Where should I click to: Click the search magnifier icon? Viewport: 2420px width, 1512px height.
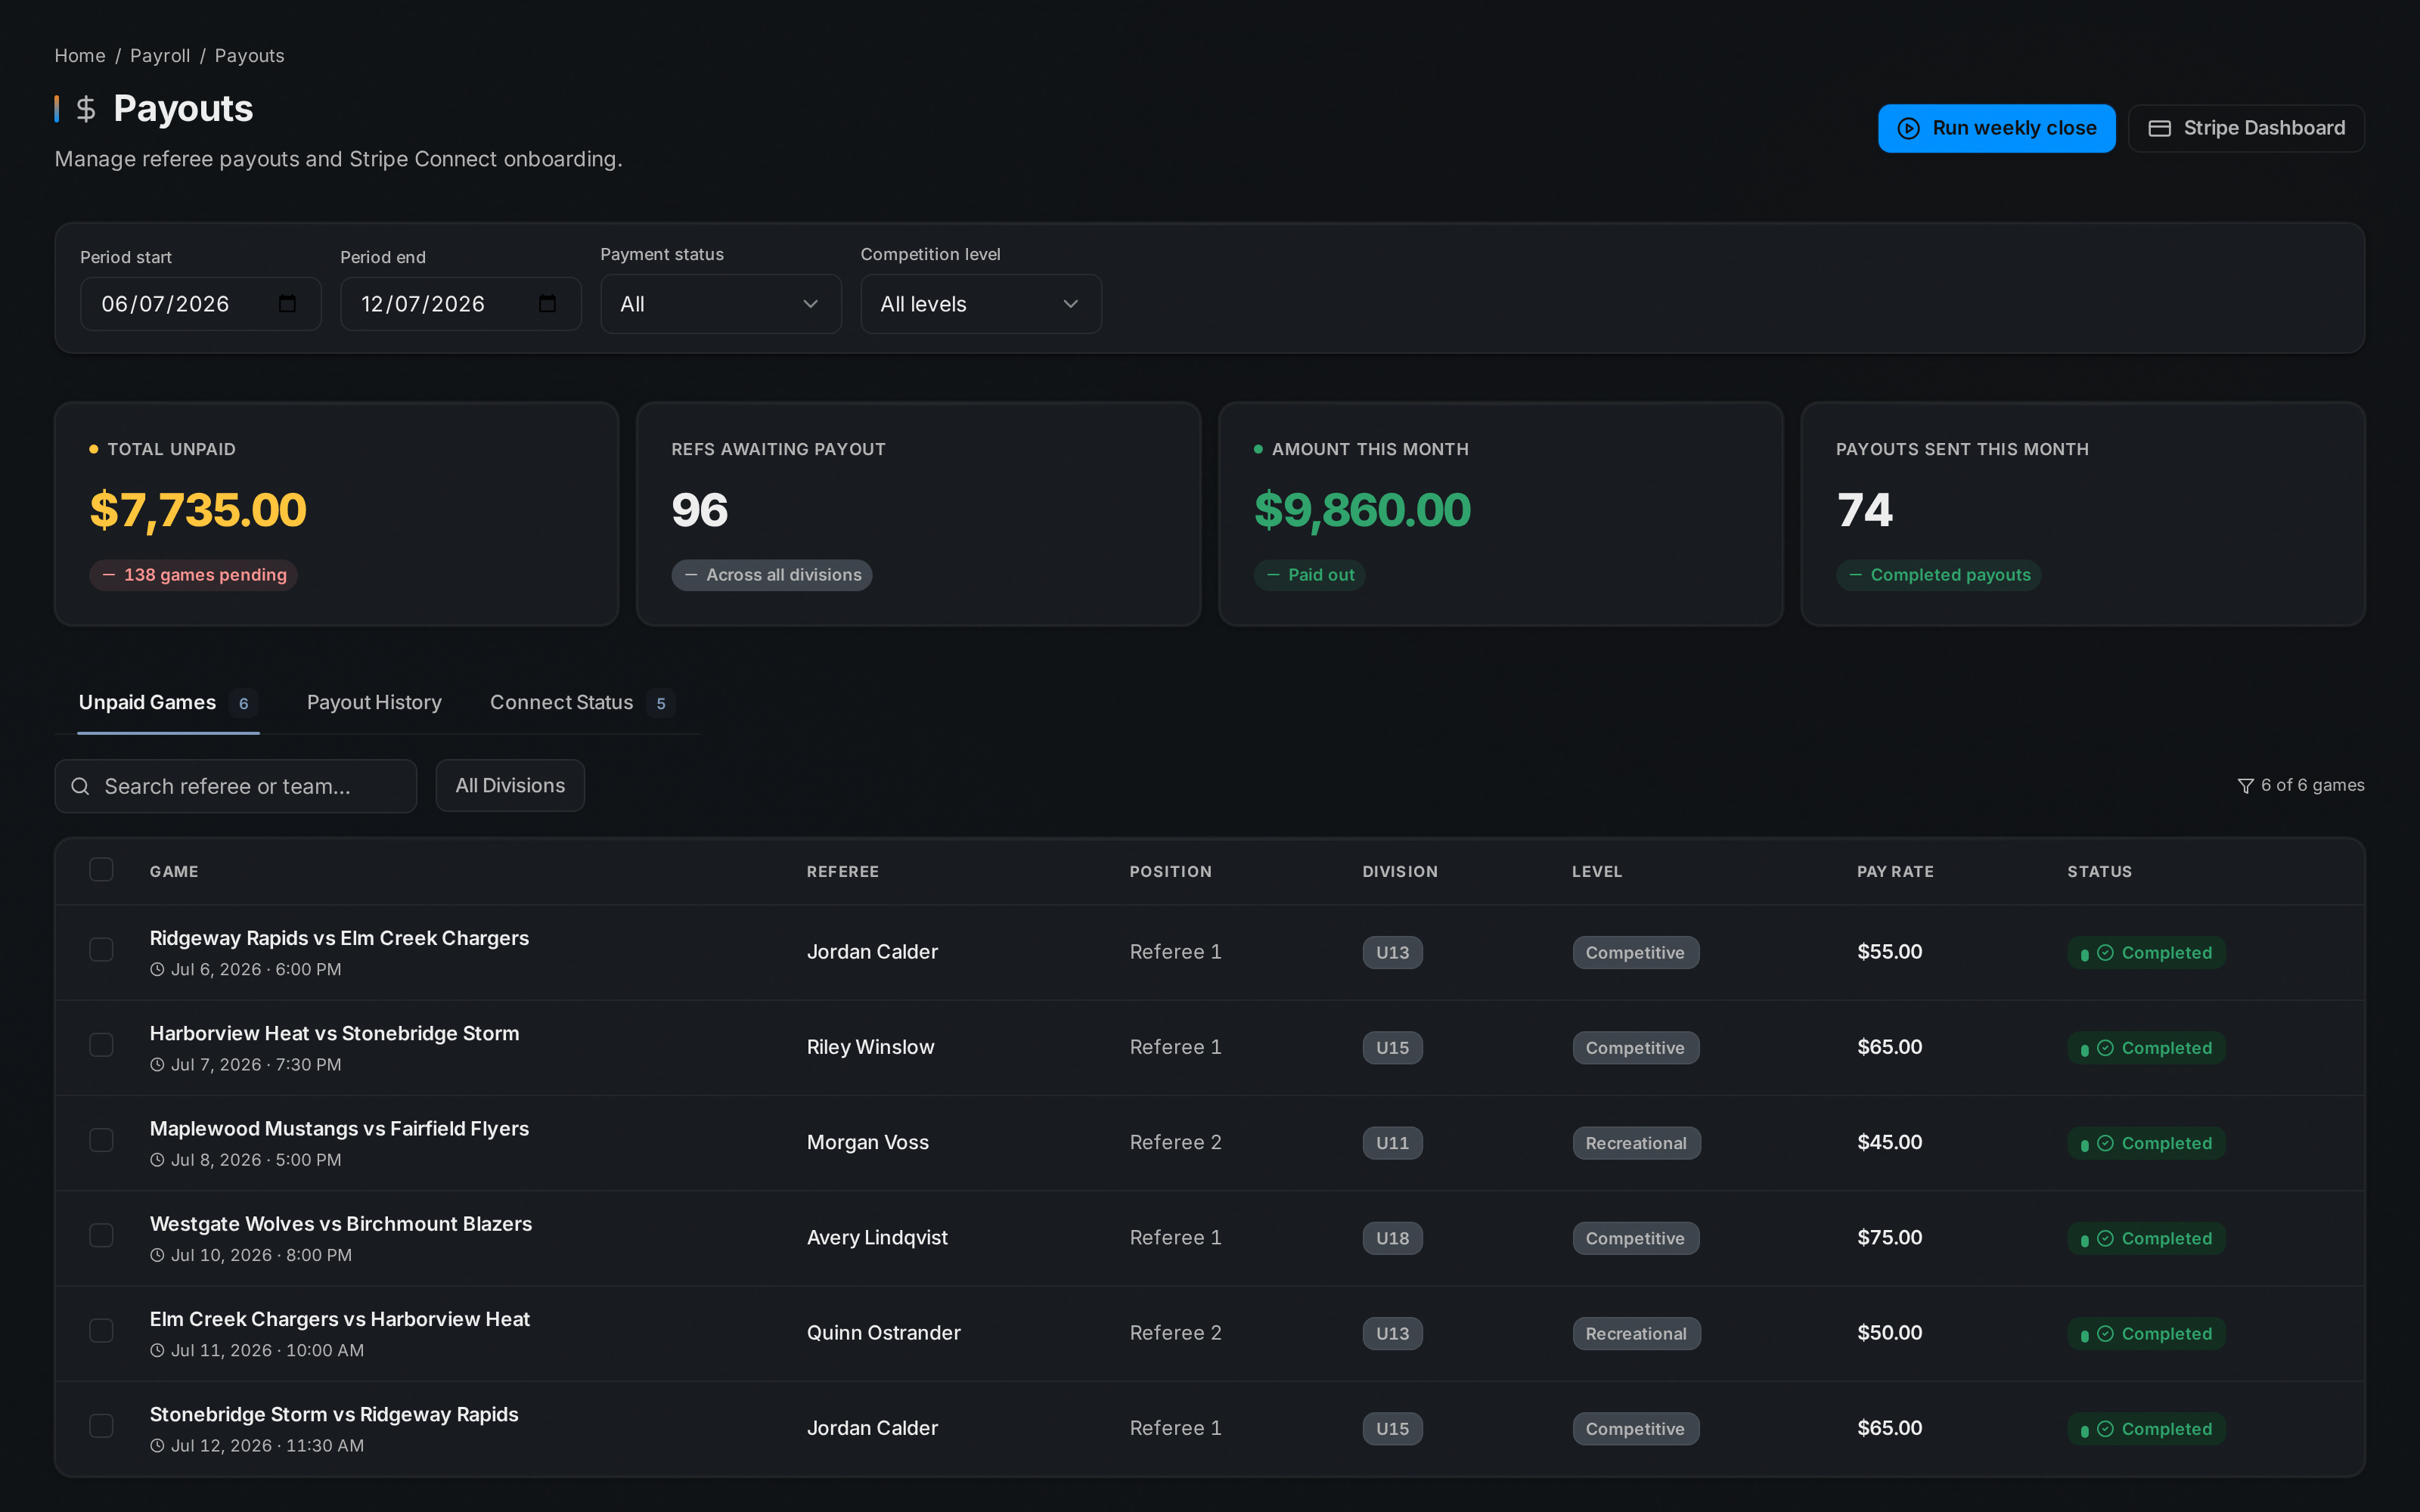coord(80,786)
